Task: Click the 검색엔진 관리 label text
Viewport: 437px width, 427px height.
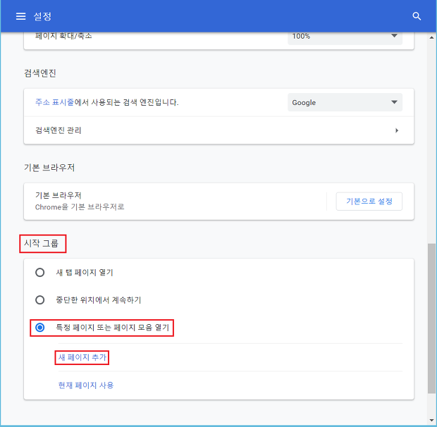Action: (x=59, y=130)
